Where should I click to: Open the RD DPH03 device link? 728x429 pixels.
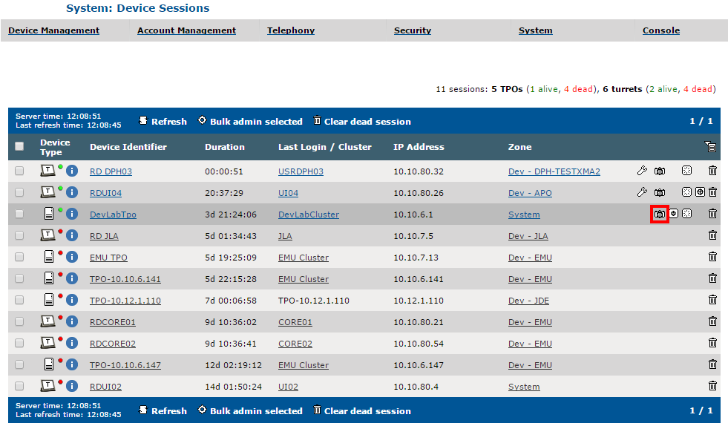(111, 171)
